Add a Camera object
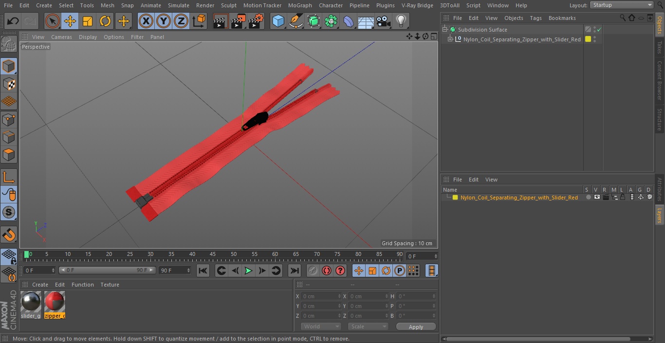 [384, 21]
